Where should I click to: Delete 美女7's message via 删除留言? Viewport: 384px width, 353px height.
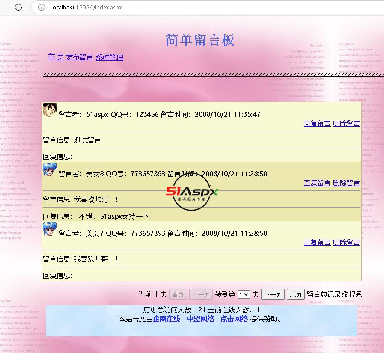(346, 242)
